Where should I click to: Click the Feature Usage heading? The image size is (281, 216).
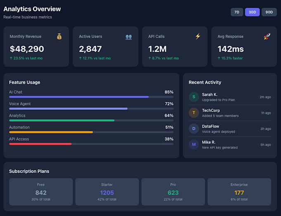(x=24, y=82)
